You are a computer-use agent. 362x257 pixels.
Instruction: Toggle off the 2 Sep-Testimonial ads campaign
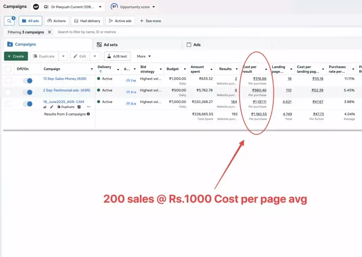pos(27,92)
